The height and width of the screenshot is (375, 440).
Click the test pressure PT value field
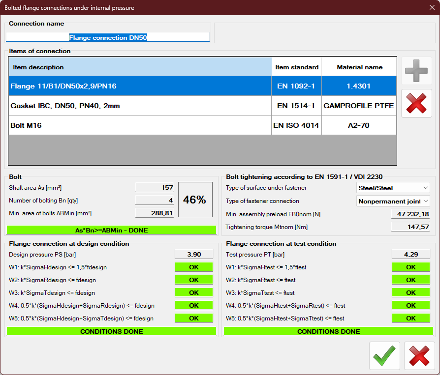pos(410,254)
